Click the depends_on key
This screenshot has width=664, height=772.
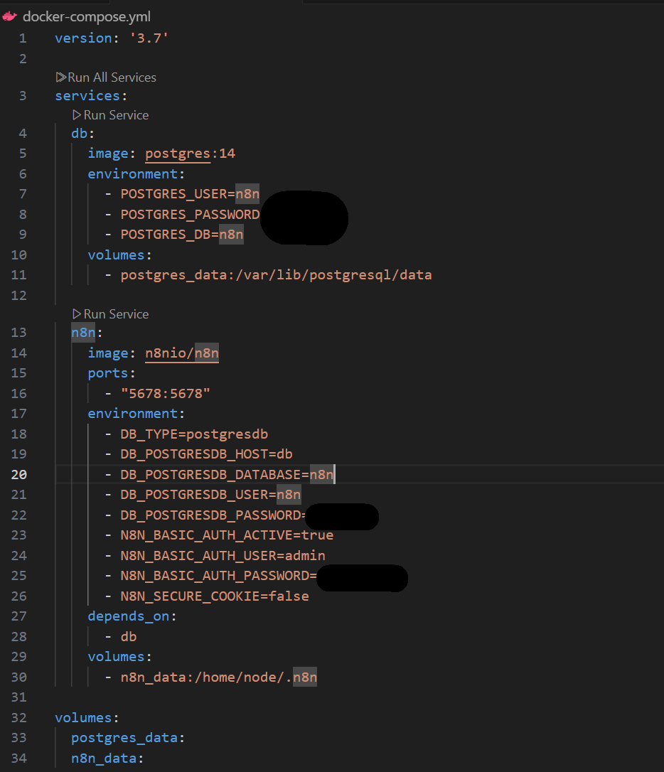point(129,616)
